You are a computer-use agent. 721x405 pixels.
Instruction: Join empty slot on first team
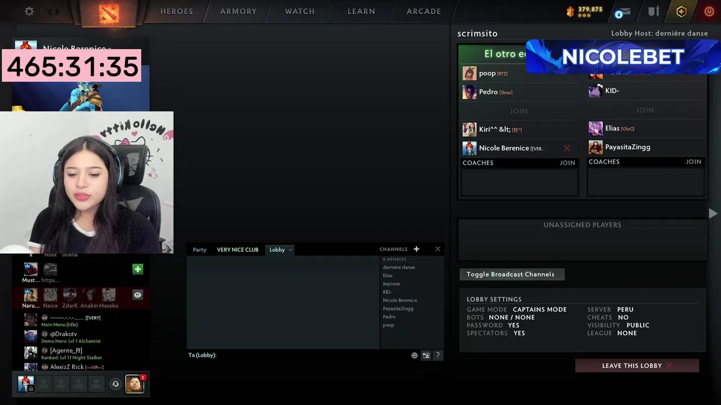[x=519, y=111]
